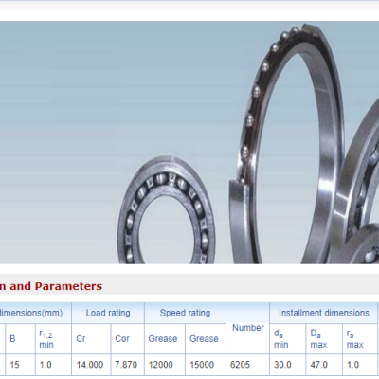
Task: Click the second 'Grease' header above 15000
Action: tap(206, 338)
